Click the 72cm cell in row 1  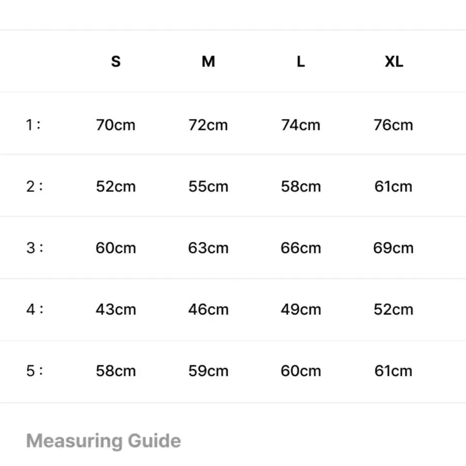point(208,125)
